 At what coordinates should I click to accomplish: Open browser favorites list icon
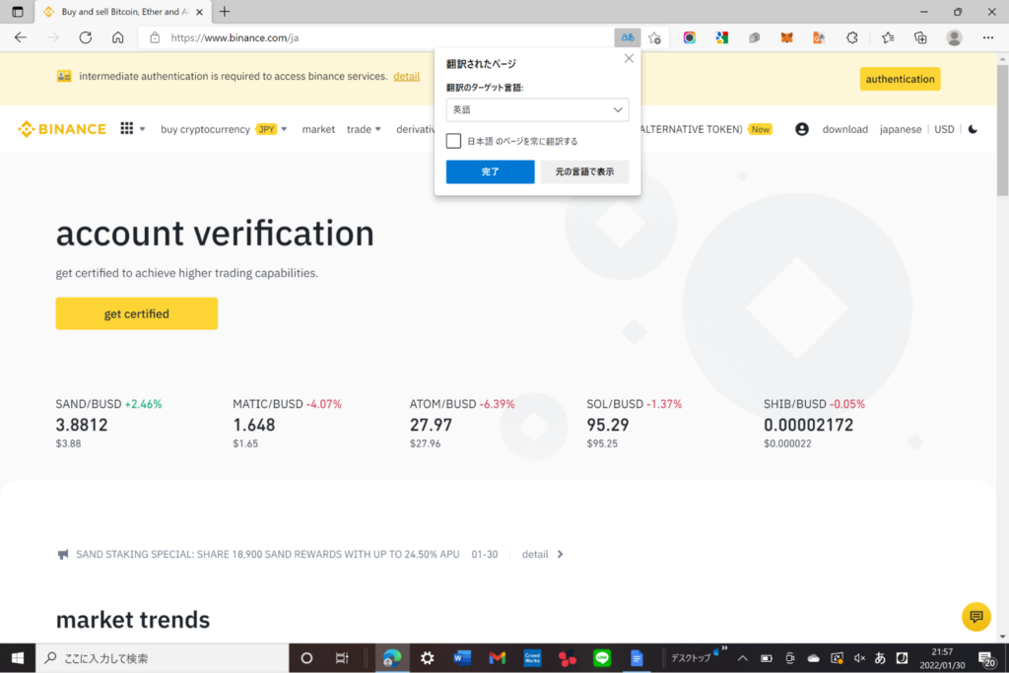click(888, 38)
